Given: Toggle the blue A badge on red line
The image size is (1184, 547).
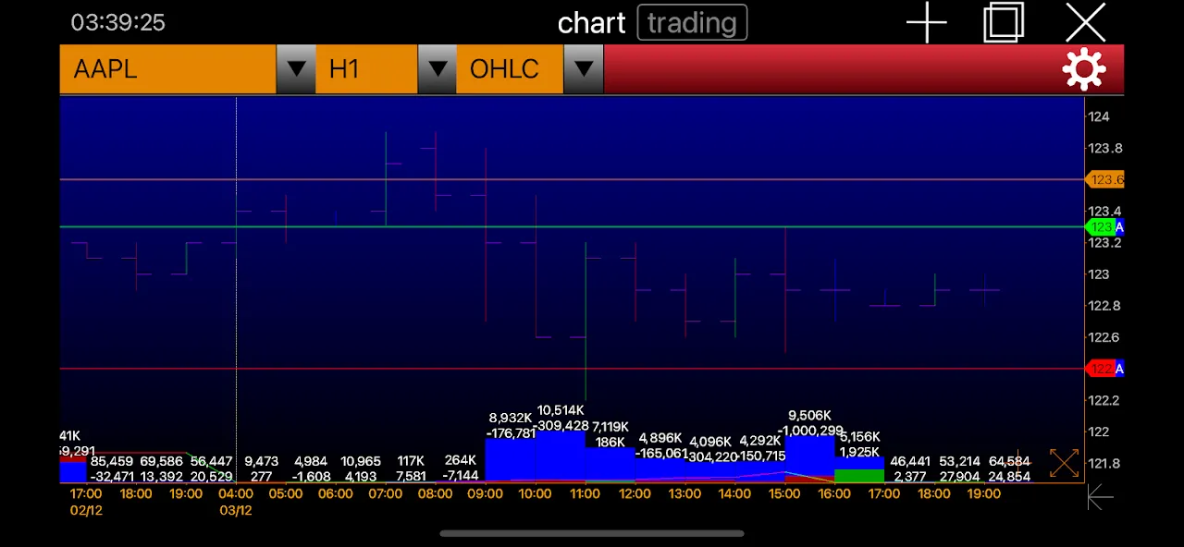Looking at the screenshot, I should (1119, 369).
